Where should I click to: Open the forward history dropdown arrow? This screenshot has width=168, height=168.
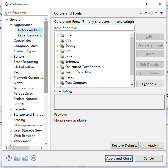point(156,13)
